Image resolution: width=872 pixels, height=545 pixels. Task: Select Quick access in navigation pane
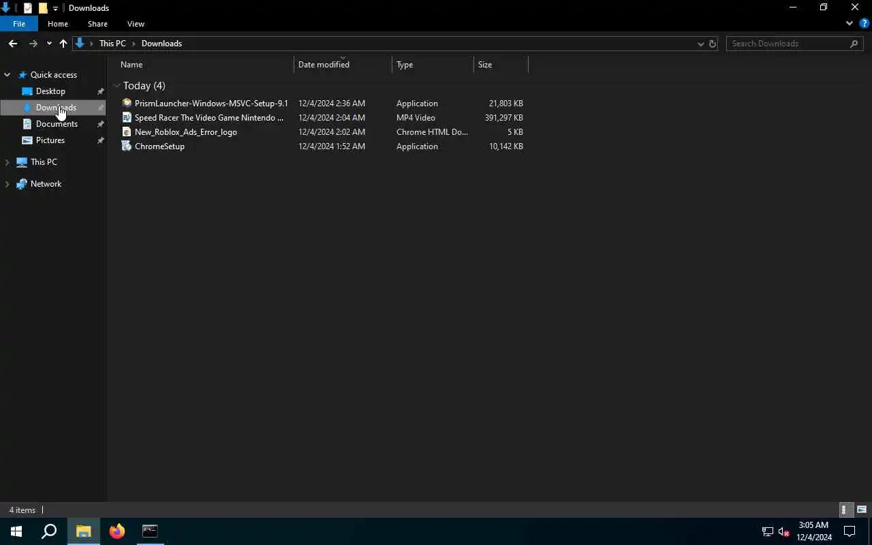click(x=53, y=75)
